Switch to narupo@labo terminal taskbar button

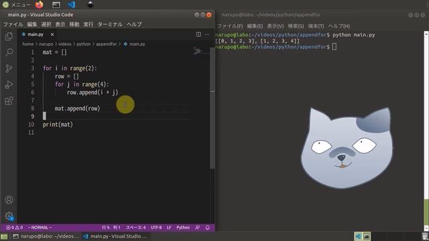pyautogui.click(x=46, y=236)
